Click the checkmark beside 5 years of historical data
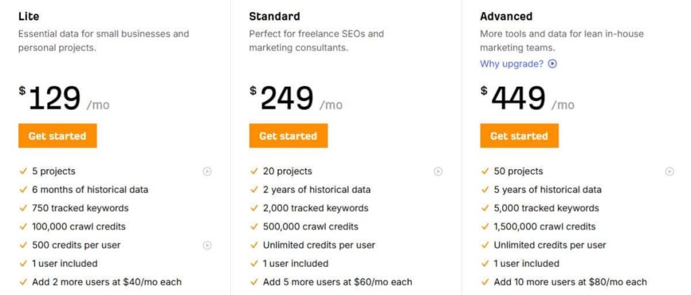 485,190
